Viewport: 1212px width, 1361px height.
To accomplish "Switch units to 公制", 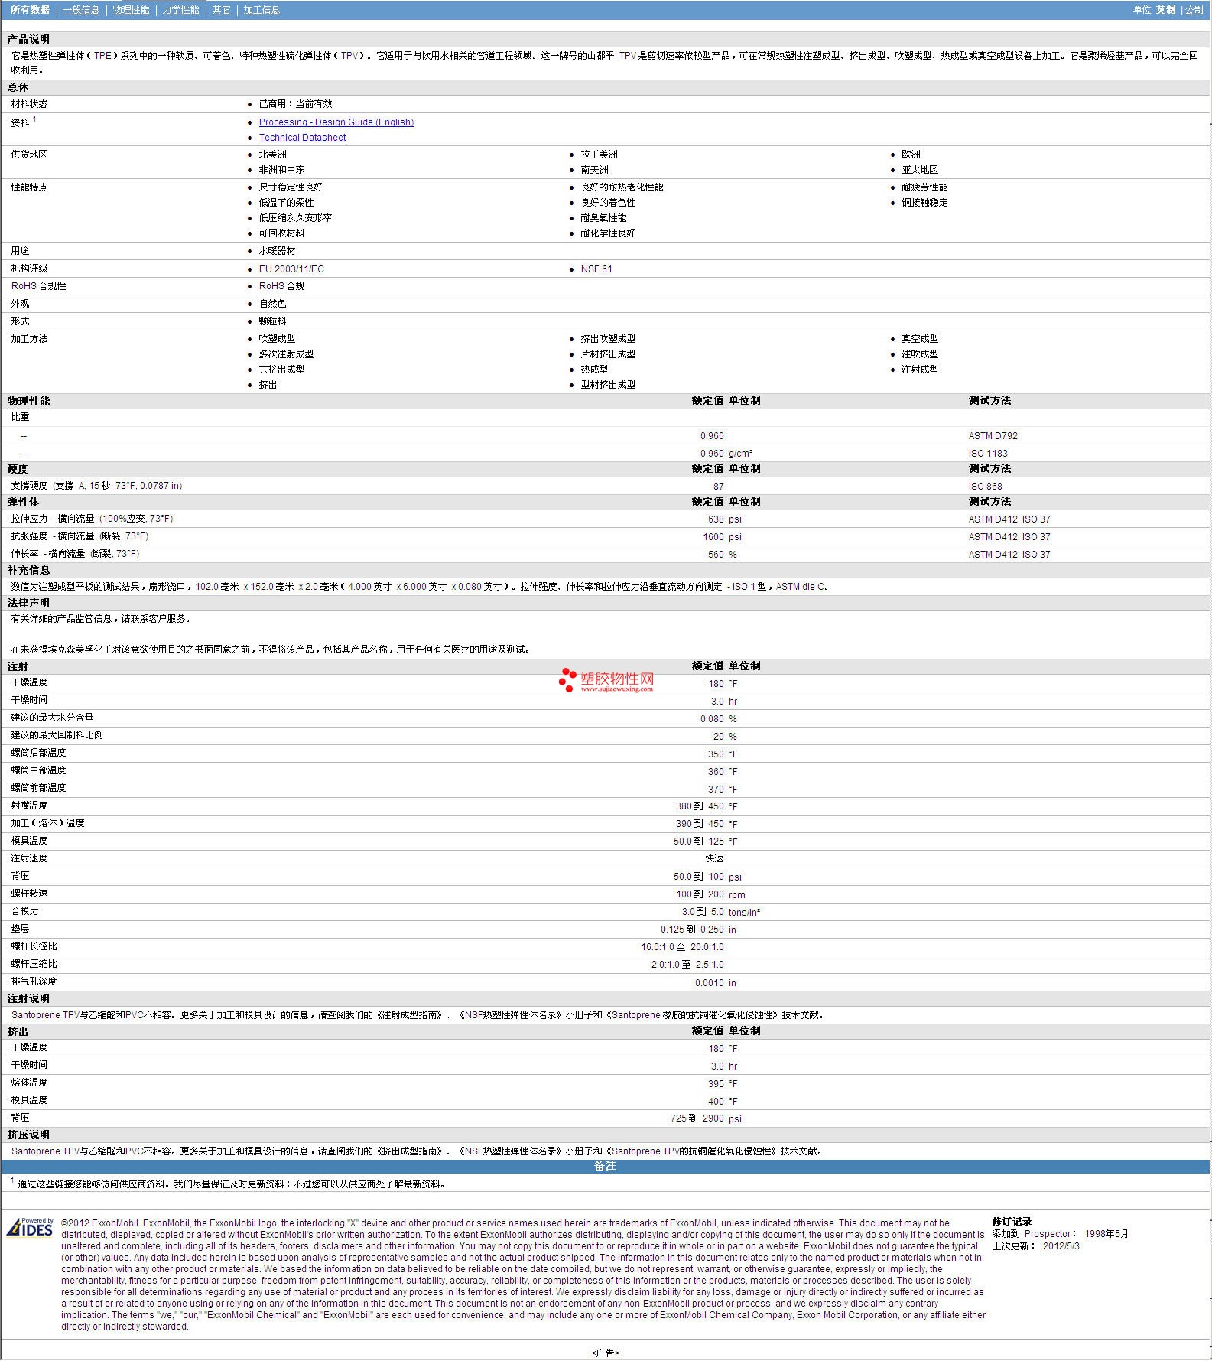I will click(1194, 10).
